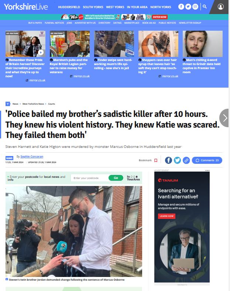Open the Comments 23 button
The height and width of the screenshot is (291, 230).
click(207, 160)
